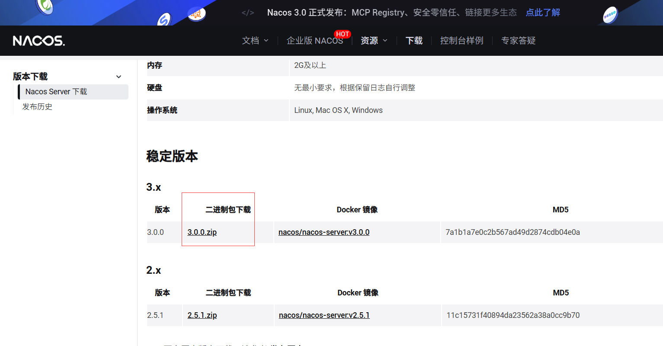The width and height of the screenshot is (663, 346).
Task: Click the 硬盘 row label
Action: click(x=154, y=88)
